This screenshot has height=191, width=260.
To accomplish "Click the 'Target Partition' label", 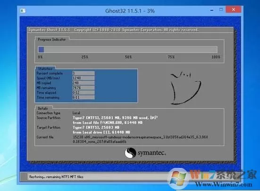I will click(49, 127).
